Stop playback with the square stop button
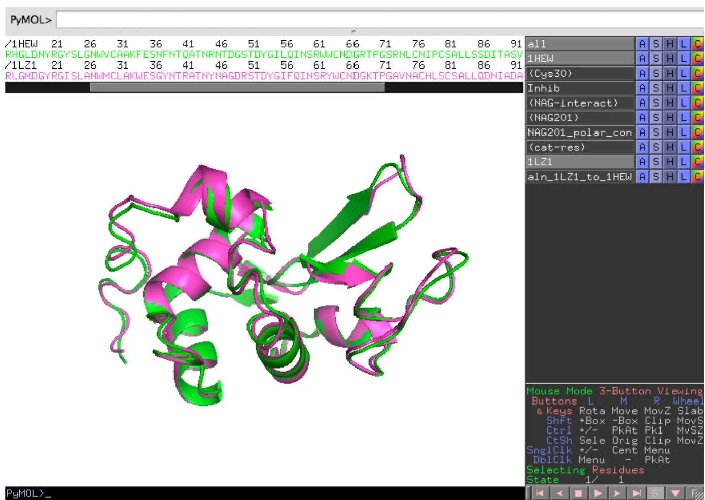Screen dimensions: 705x500 tap(578, 493)
